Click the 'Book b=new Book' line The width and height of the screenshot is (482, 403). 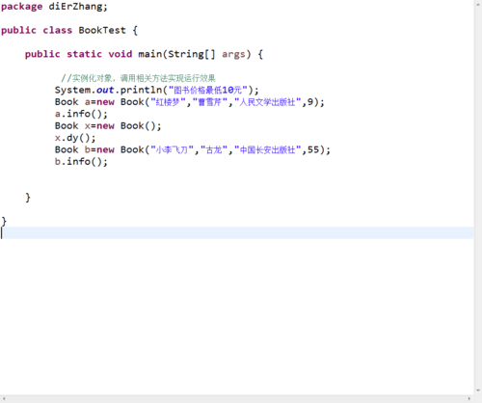pos(193,149)
